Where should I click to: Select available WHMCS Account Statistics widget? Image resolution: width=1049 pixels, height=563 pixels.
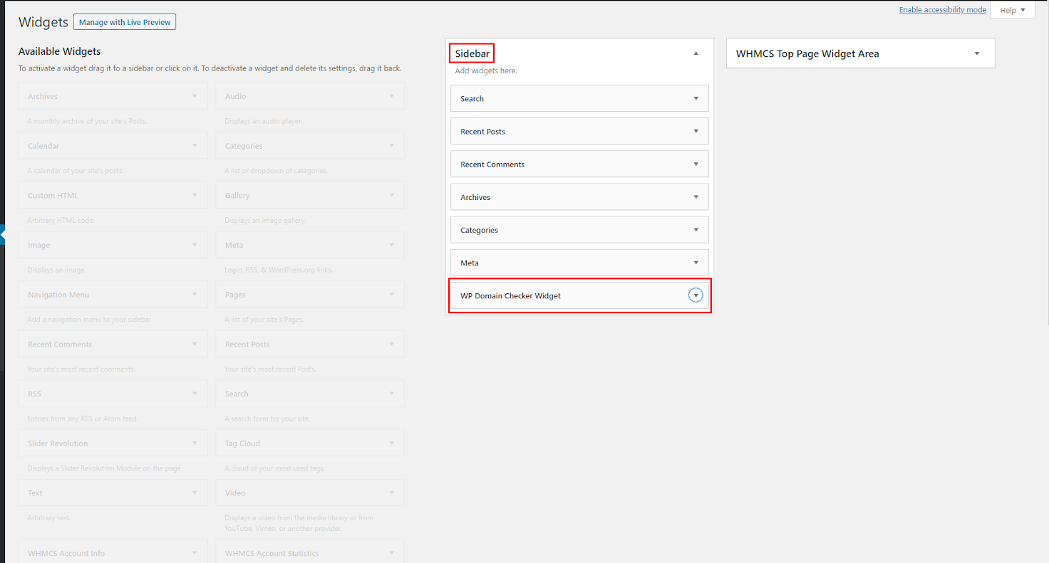coord(310,552)
